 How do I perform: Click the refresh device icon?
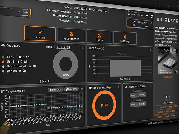pos(152,17)
